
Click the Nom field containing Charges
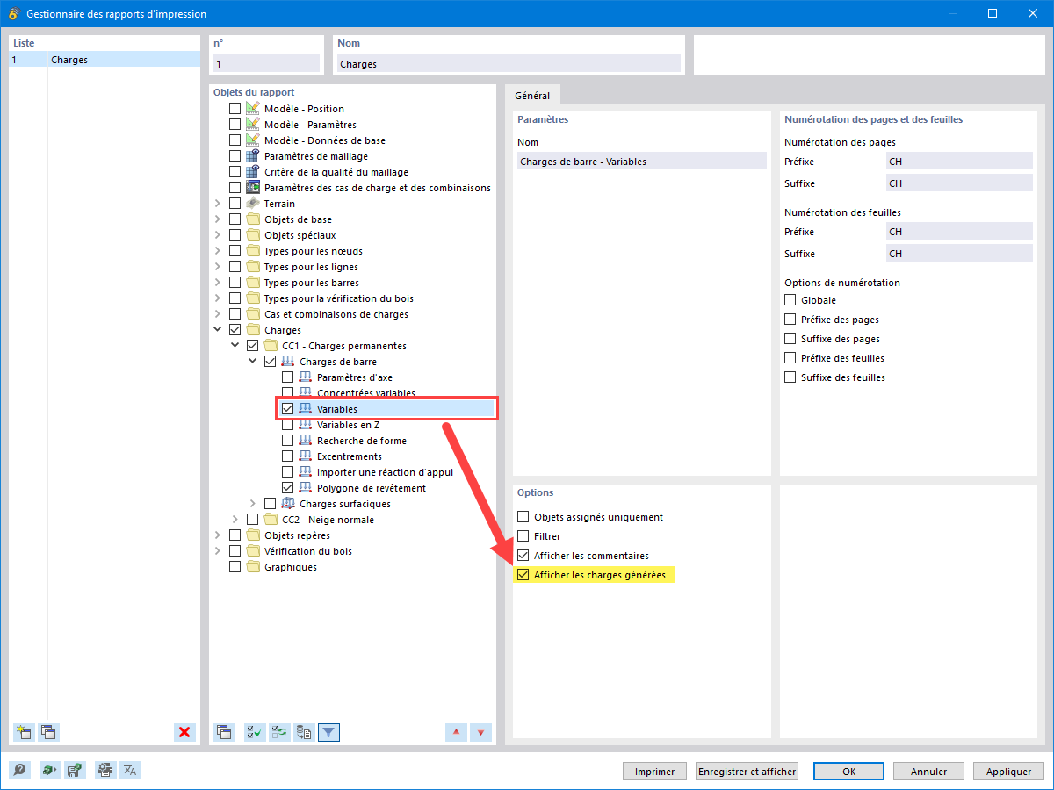pos(509,64)
